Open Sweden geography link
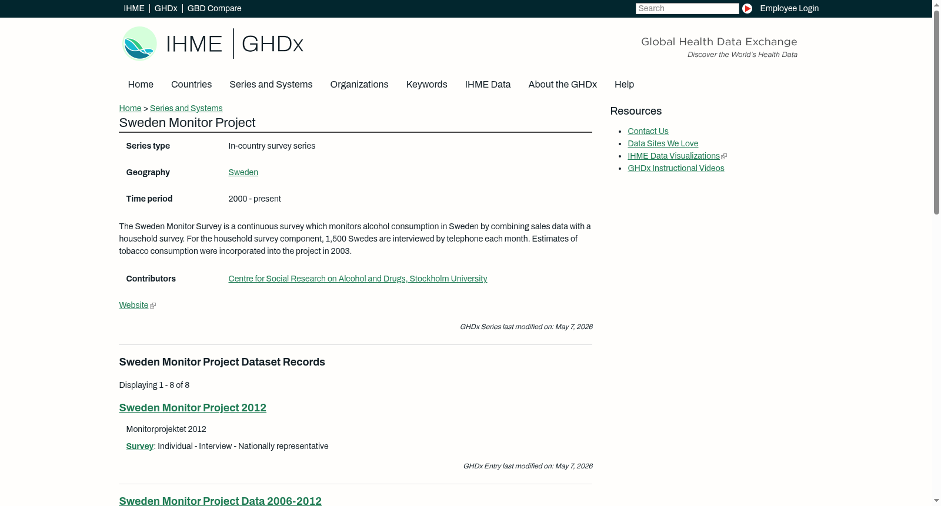Viewport: 941px width, 506px height. tap(243, 173)
